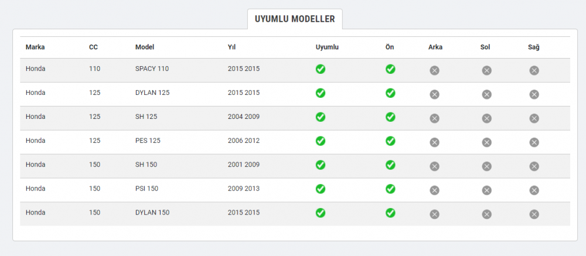The width and height of the screenshot is (586, 256).
Task: Click grey Arka cross for PSI 150
Action: coord(434,190)
